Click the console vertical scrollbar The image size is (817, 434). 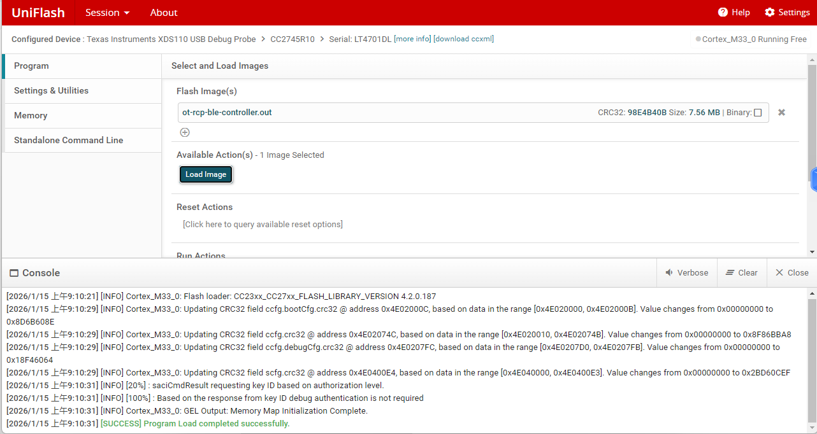[812, 360]
